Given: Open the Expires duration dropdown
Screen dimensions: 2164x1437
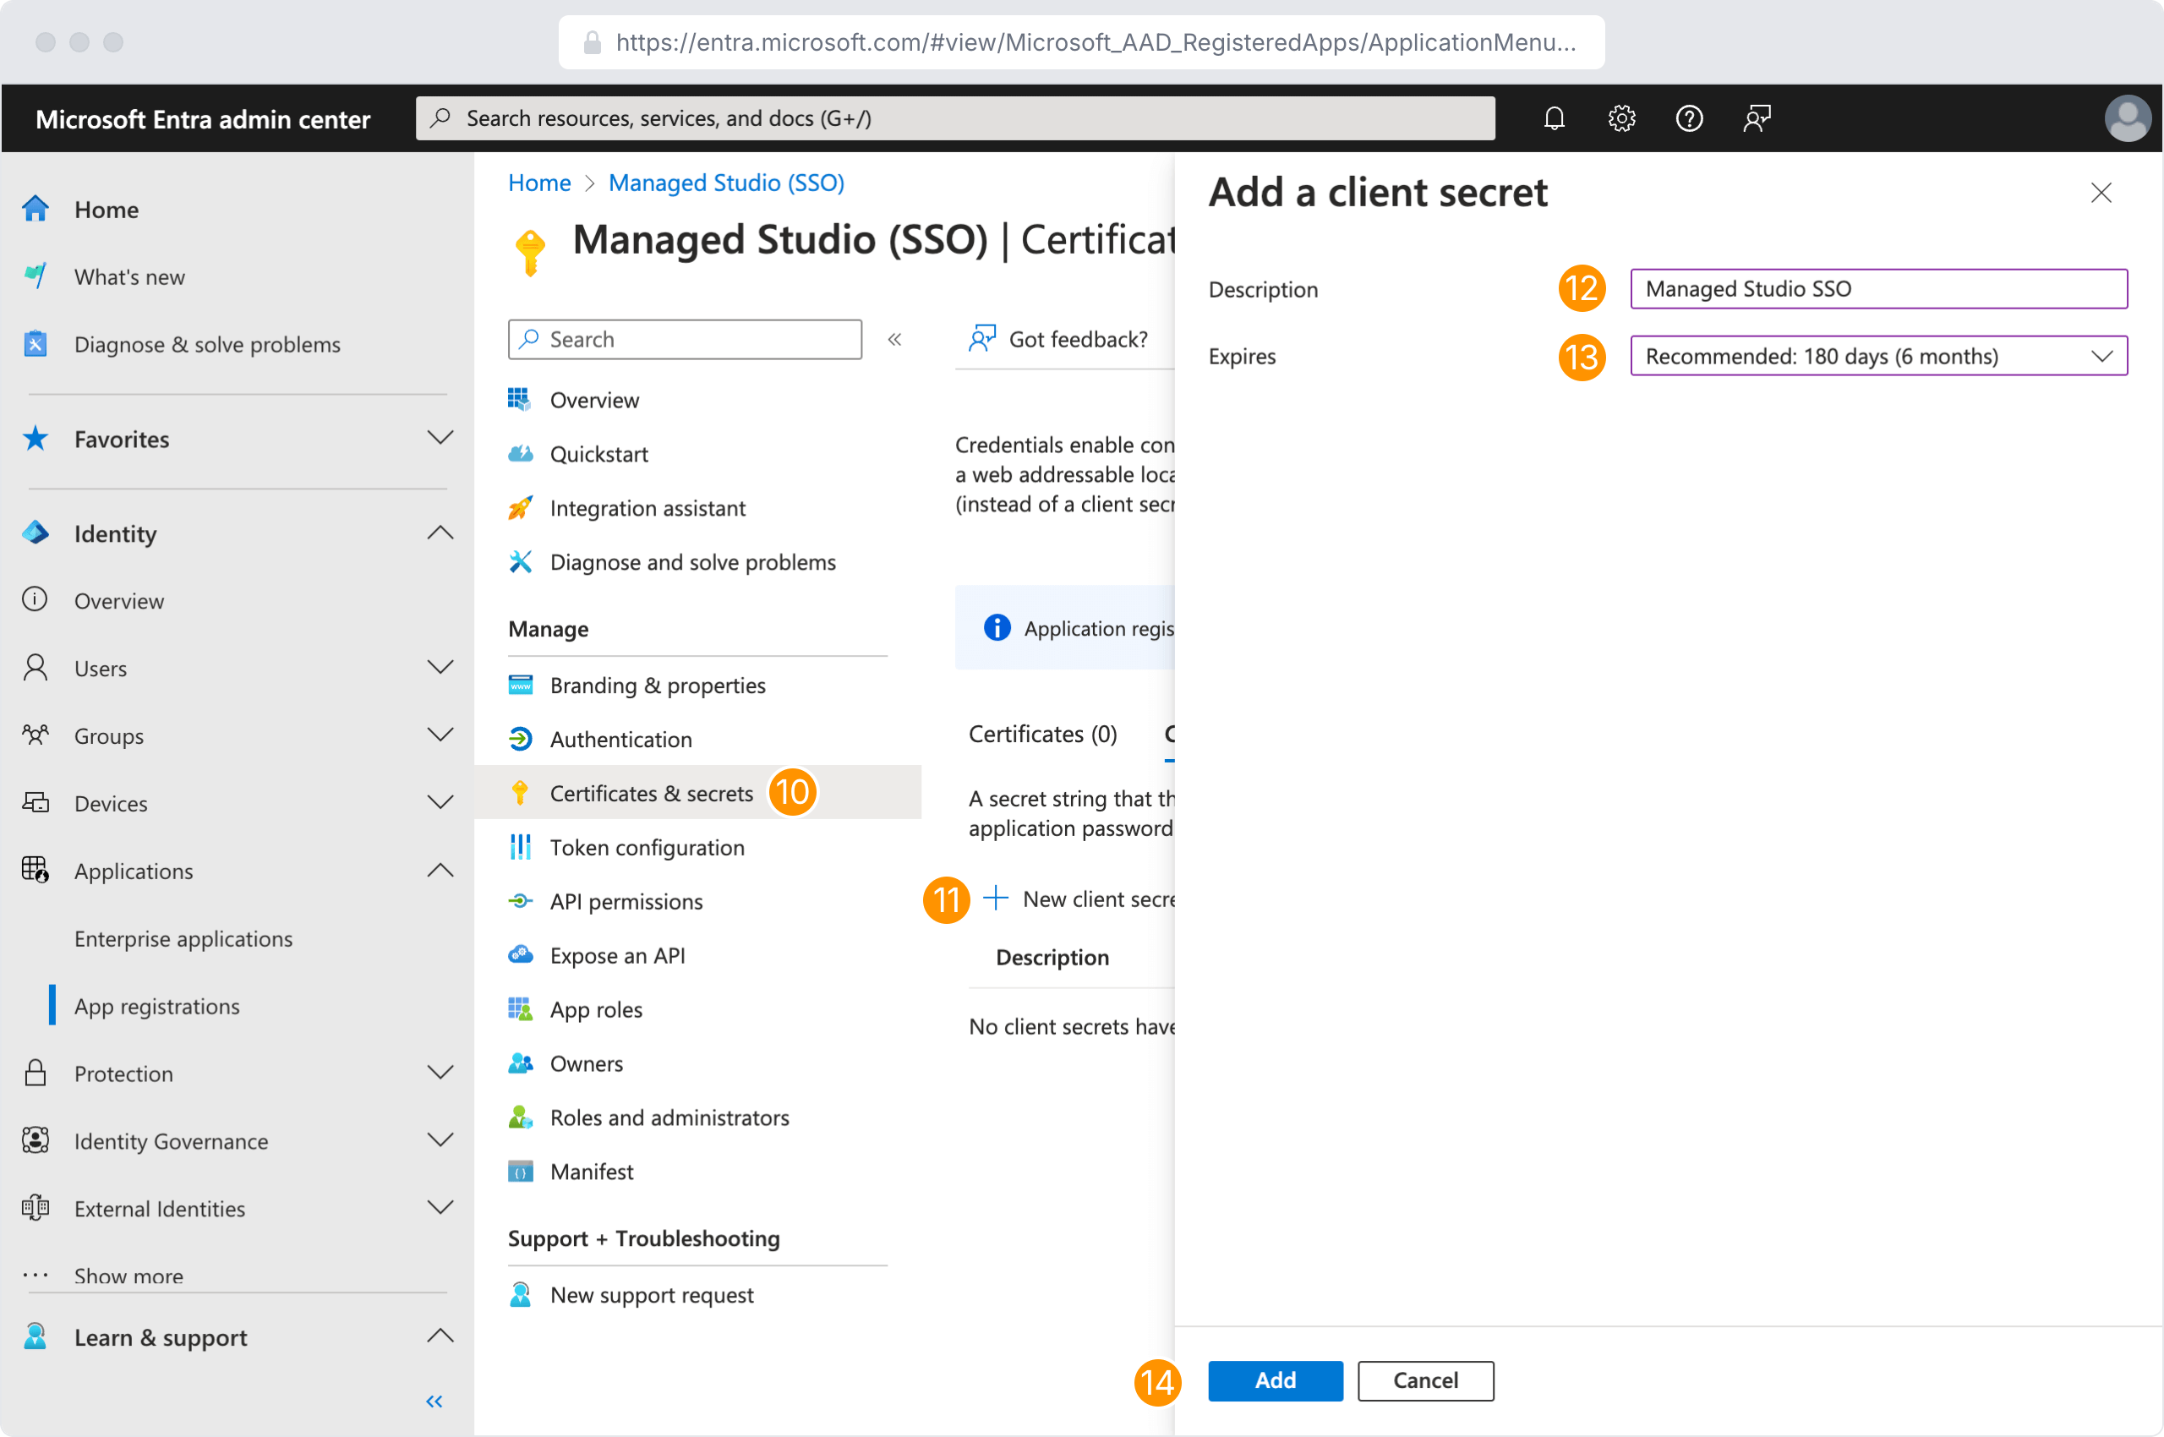Looking at the screenshot, I should tap(1878, 357).
